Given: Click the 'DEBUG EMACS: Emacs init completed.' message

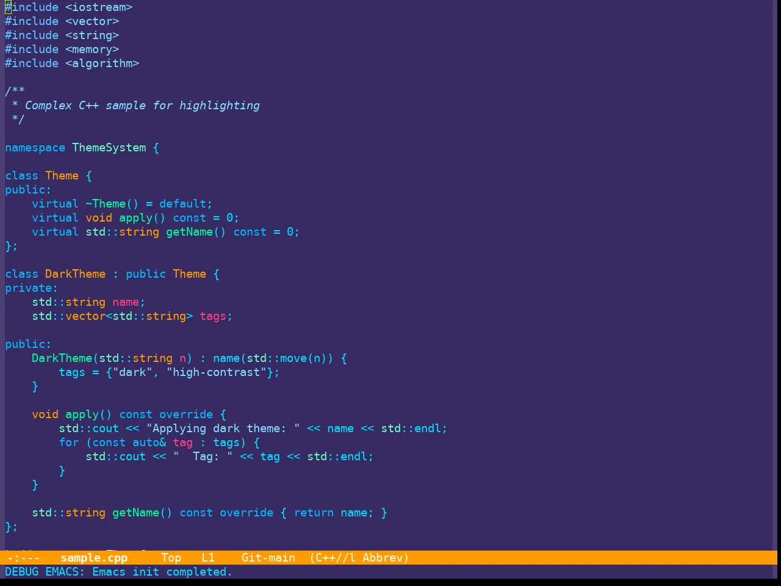Looking at the screenshot, I should 119,572.
